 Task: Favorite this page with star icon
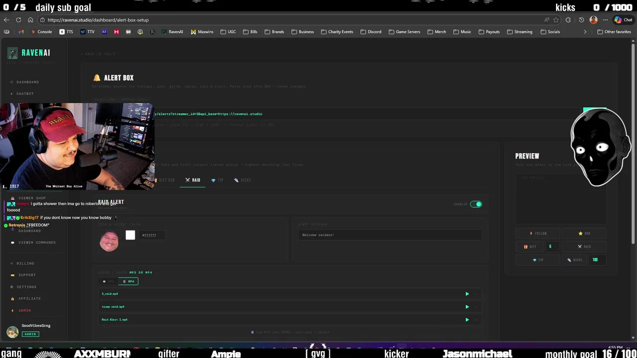click(556, 20)
